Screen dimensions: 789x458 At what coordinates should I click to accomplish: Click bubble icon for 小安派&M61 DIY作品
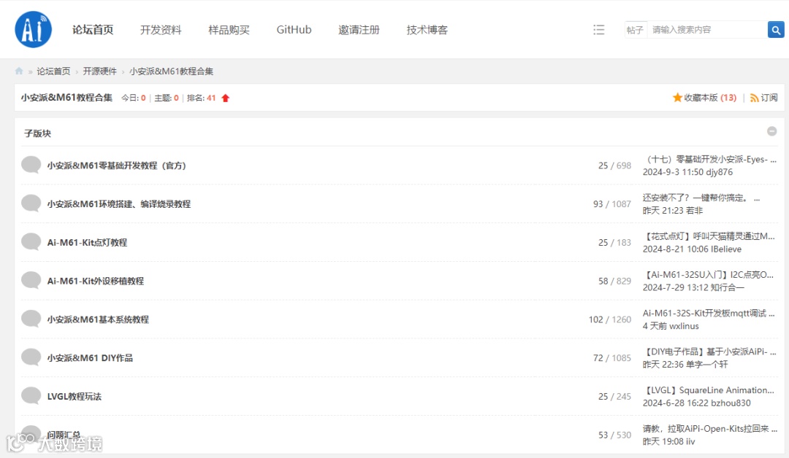pyautogui.click(x=31, y=357)
